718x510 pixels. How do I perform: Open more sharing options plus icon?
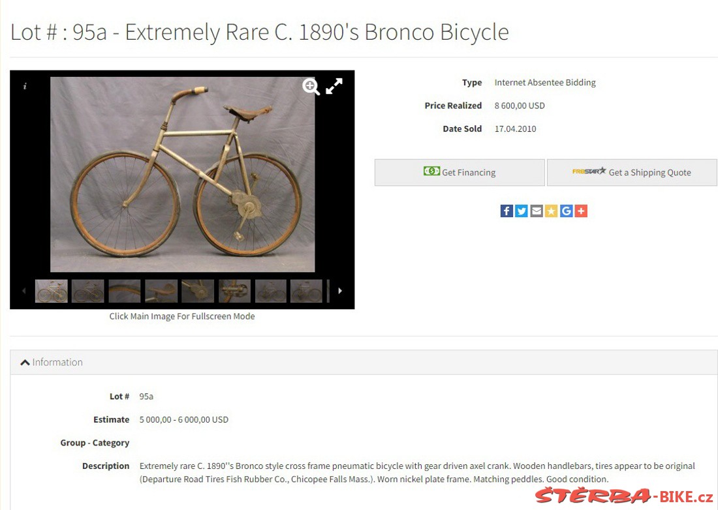581,211
